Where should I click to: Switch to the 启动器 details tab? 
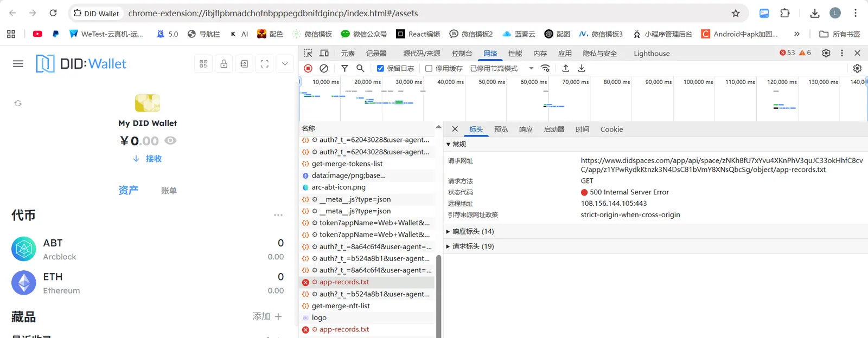(554, 129)
